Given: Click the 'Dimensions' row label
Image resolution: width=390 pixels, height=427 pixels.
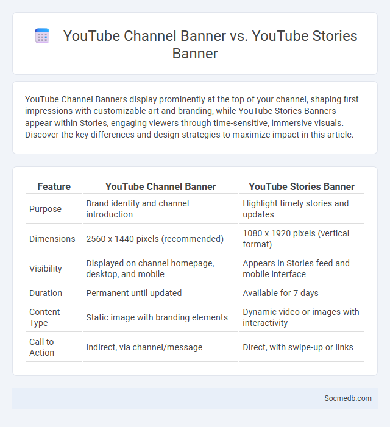Looking at the screenshot, I should click(54, 239).
